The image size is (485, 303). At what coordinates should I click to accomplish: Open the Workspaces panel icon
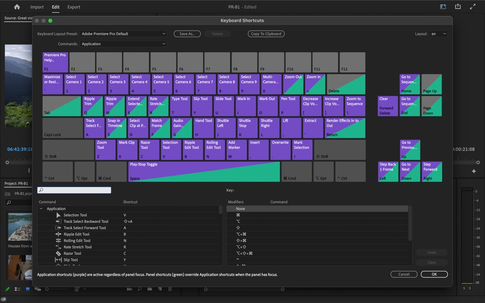tap(443, 7)
